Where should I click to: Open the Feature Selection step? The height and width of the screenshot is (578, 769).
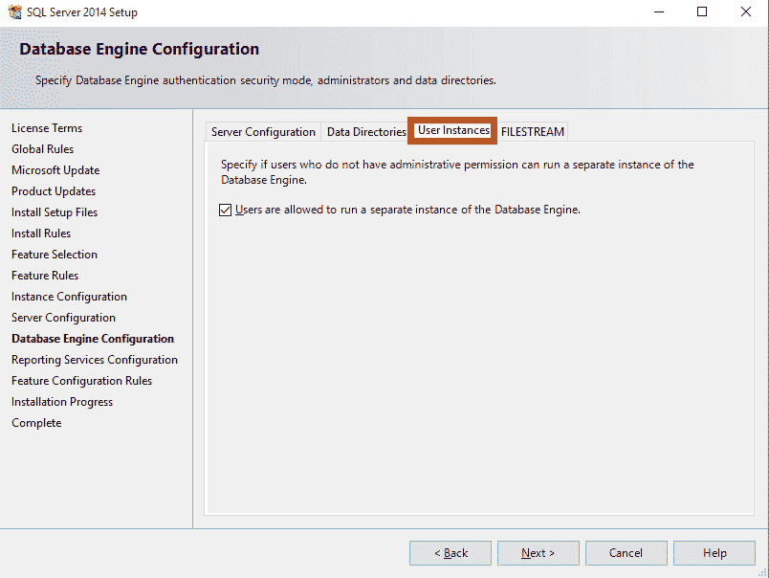point(55,254)
